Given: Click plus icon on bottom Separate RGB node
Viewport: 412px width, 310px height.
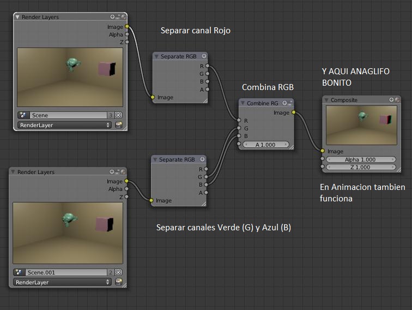Looking at the screenshot, I should tap(202, 159).
